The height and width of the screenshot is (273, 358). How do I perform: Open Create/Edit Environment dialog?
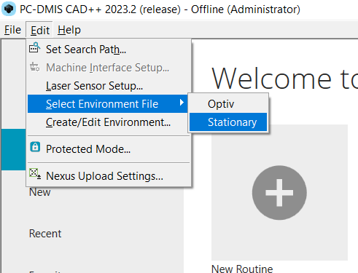(x=109, y=122)
